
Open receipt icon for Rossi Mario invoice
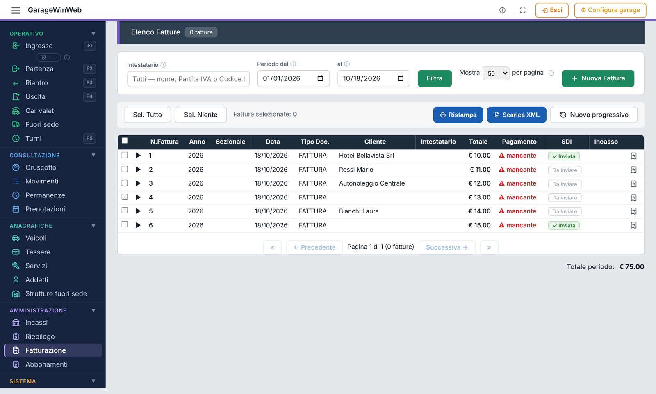pos(633,170)
